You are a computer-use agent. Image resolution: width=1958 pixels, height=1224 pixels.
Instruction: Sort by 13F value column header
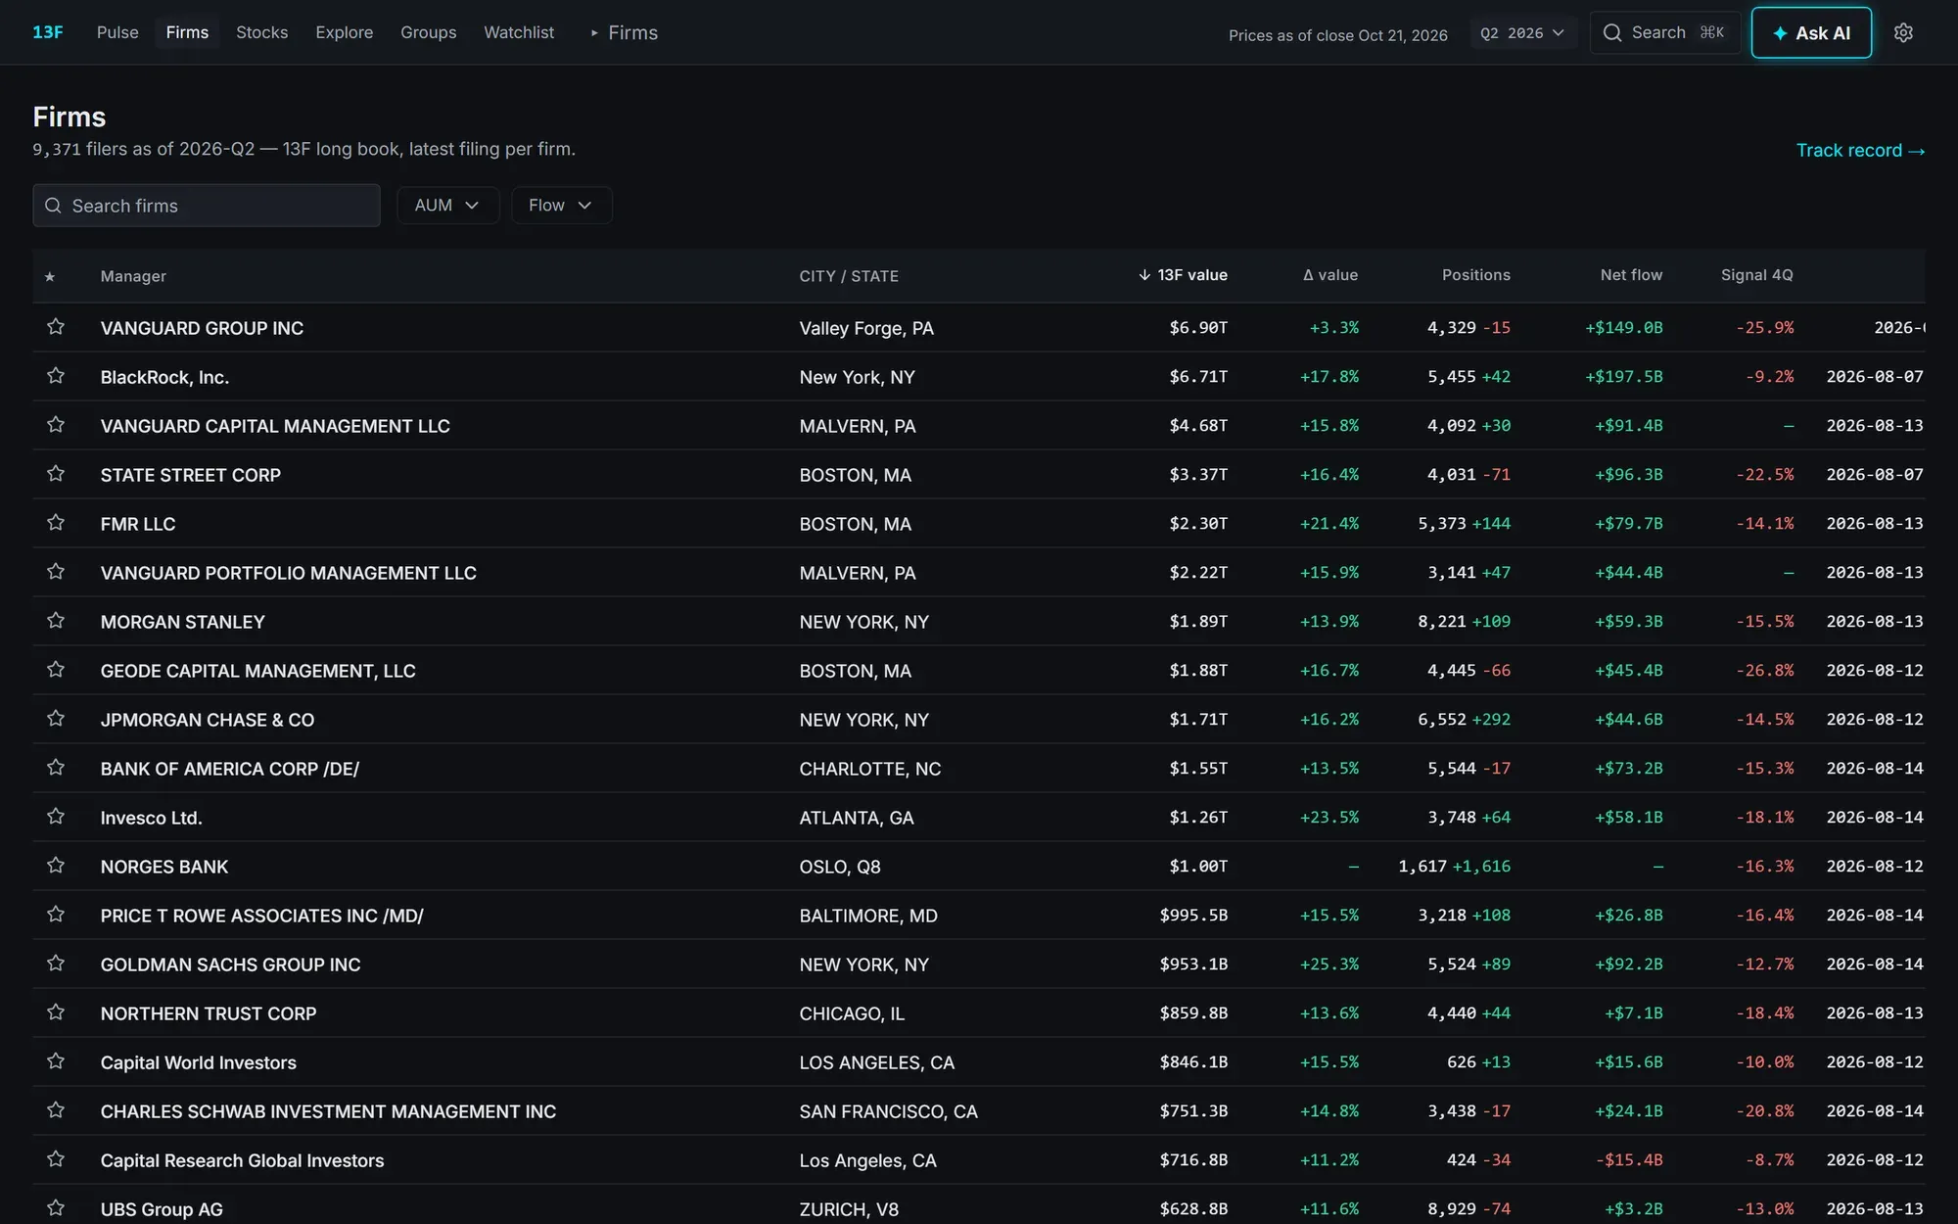coord(1183,275)
